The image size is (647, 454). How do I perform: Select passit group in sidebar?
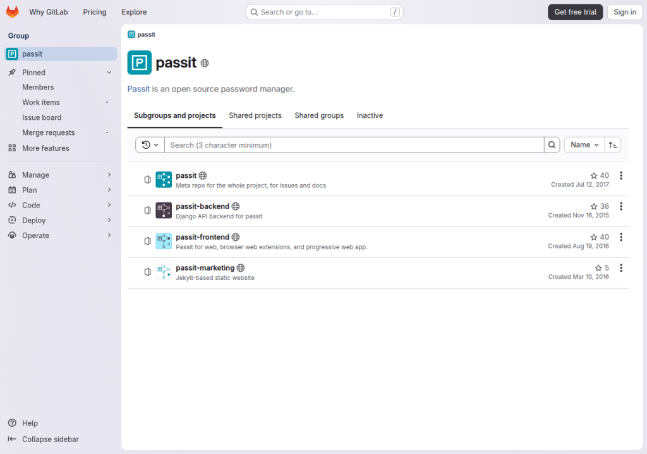point(61,54)
